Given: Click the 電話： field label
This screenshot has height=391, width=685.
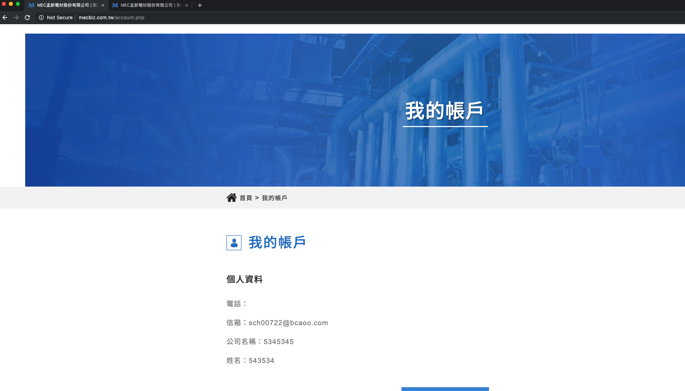Looking at the screenshot, I should pos(237,304).
